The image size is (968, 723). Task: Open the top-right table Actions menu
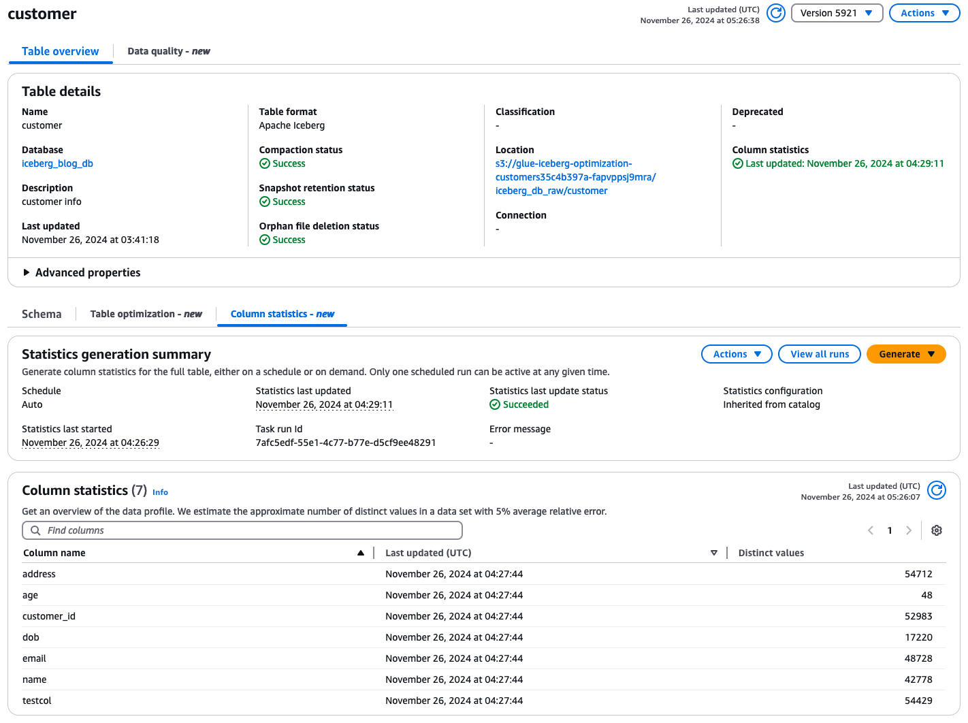[924, 13]
